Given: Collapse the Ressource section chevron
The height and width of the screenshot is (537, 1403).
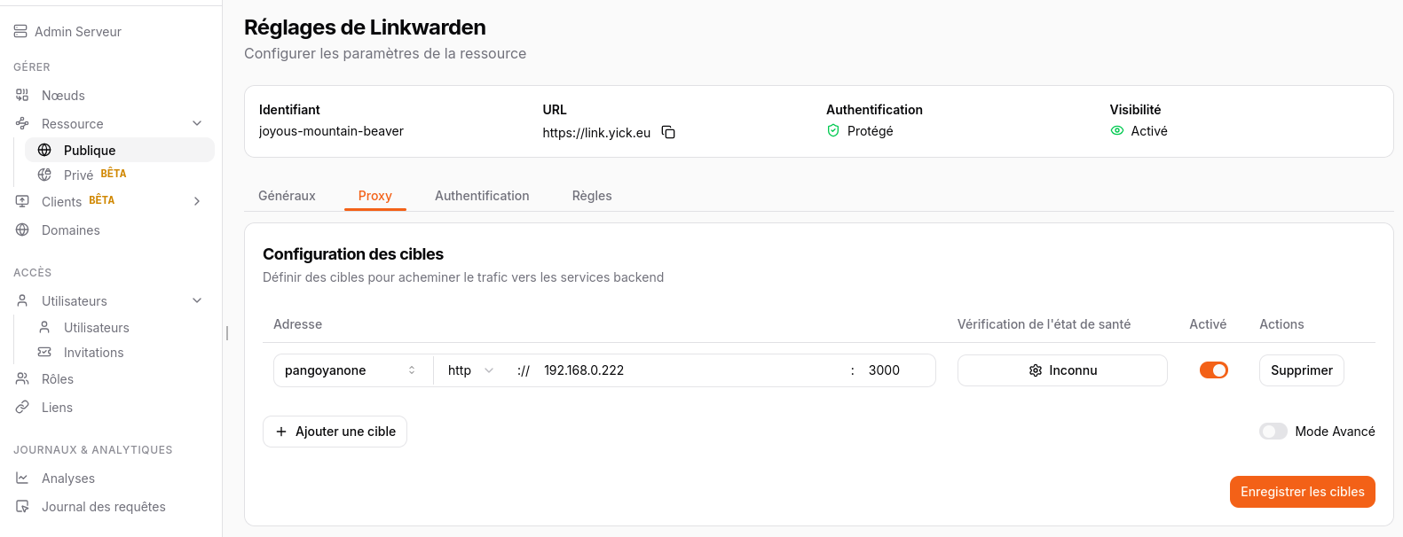Looking at the screenshot, I should tap(197, 123).
